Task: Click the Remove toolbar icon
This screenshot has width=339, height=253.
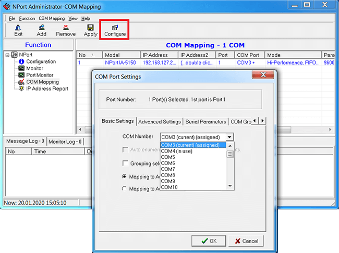Action: tap(66, 27)
